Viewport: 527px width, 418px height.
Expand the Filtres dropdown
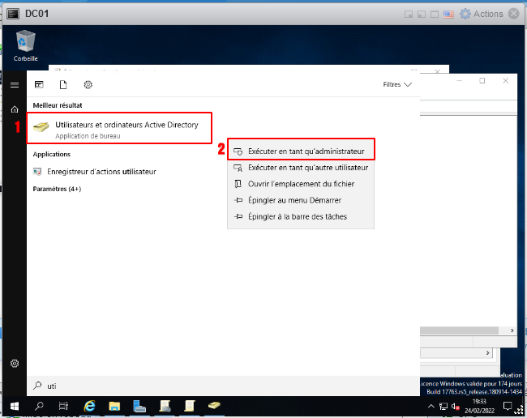(x=397, y=84)
